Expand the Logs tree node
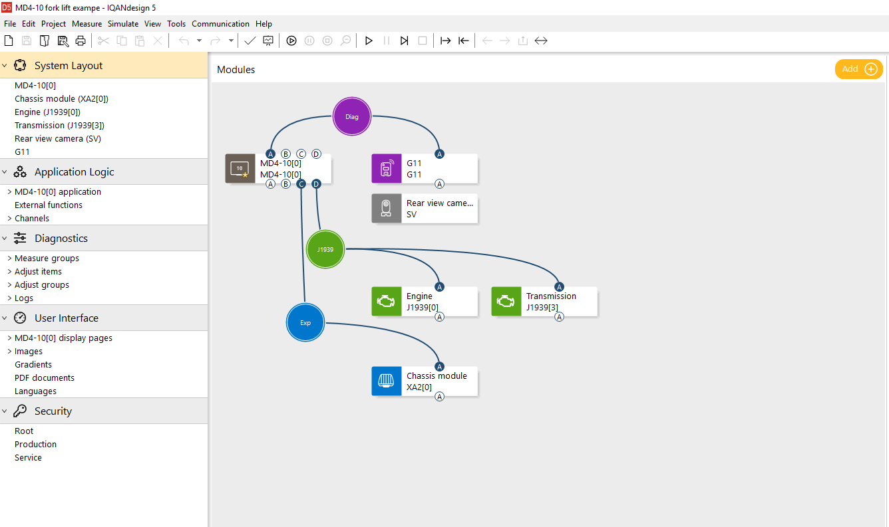The width and height of the screenshot is (889, 527). pyautogui.click(x=9, y=298)
